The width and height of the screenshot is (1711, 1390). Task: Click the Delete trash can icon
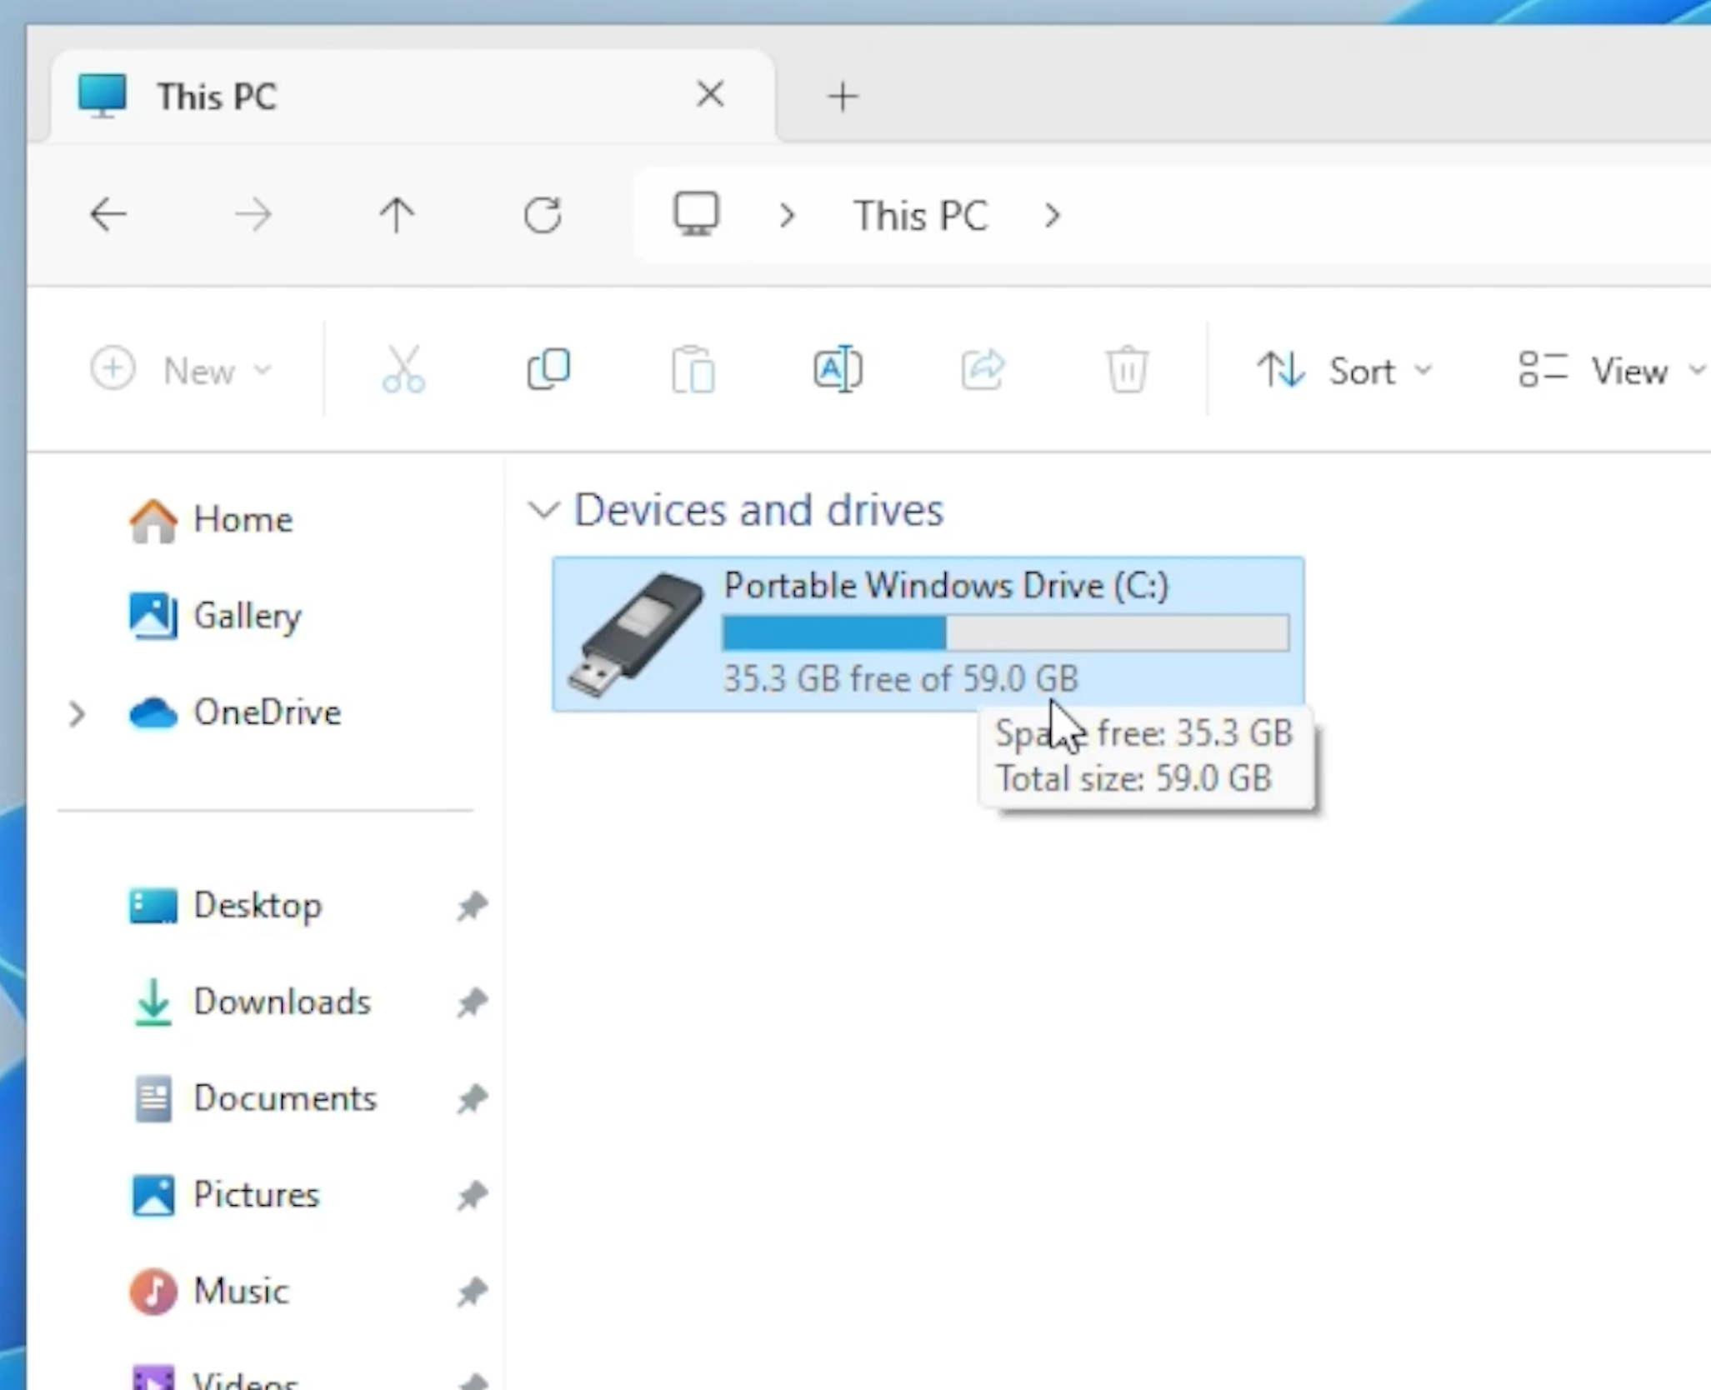pyautogui.click(x=1127, y=368)
